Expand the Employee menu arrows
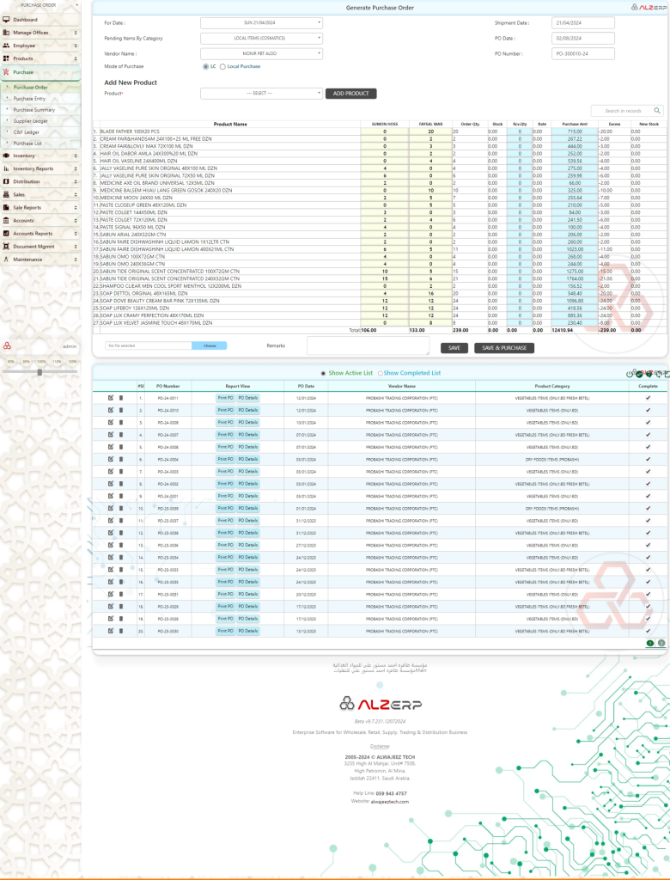 click(76, 46)
